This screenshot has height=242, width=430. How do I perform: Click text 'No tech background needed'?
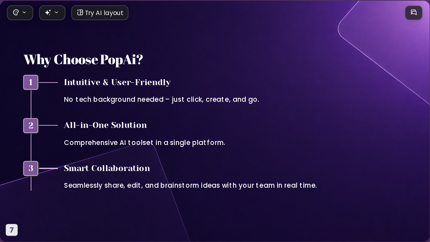click(x=114, y=99)
